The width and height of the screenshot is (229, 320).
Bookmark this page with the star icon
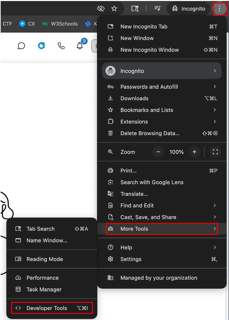(x=114, y=9)
